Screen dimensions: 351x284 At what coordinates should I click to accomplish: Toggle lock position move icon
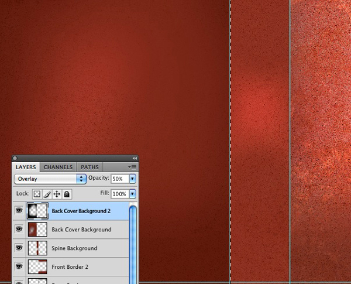point(57,194)
